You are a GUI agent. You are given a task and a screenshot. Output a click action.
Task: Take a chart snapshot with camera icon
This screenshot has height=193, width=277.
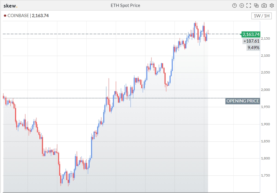[x=264, y=5]
